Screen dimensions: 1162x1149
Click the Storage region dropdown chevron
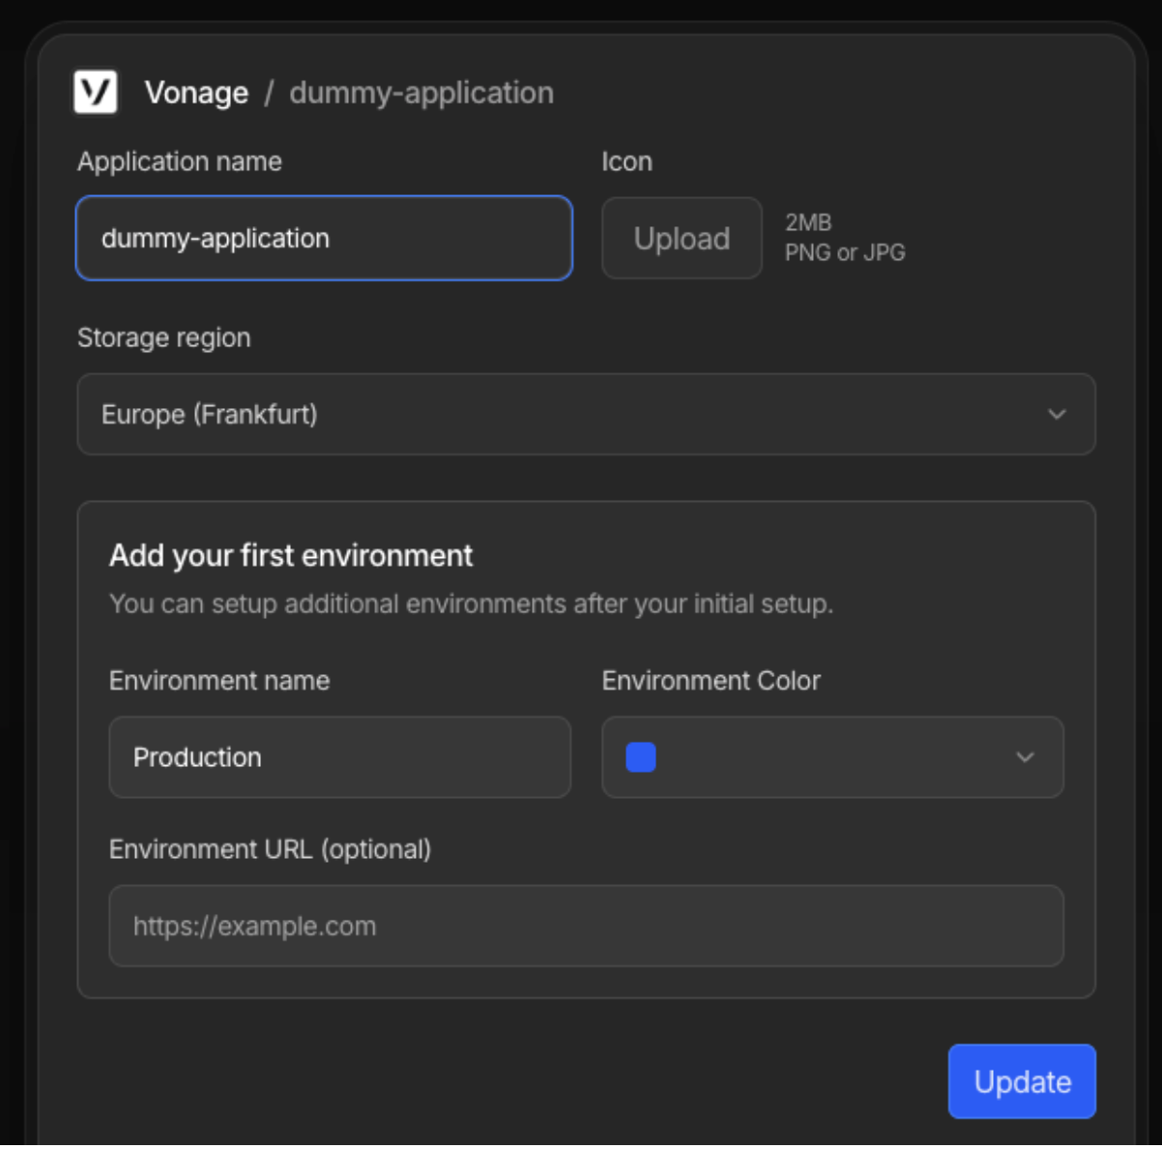[1057, 414]
